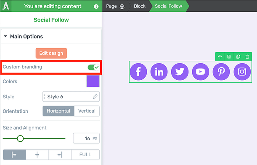
Task: Choose Horizontal orientation option
Action: (x=58, y=111)
